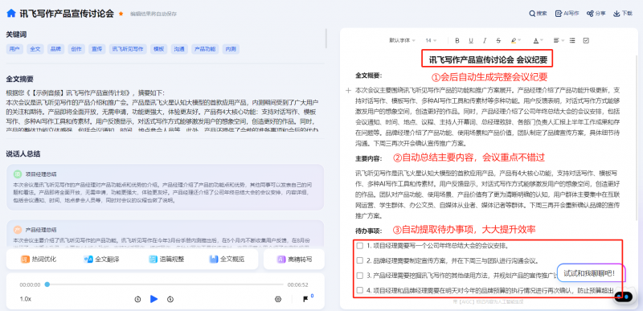This screenshot has width=643, height=311.
Task: Open search in the top bar
Action: coord(538,13)
